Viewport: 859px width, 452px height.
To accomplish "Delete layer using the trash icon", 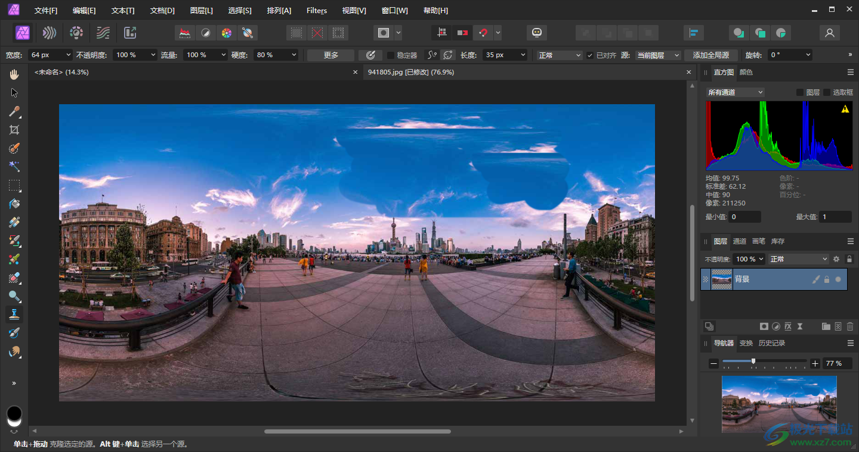I will tap(850, 326).
